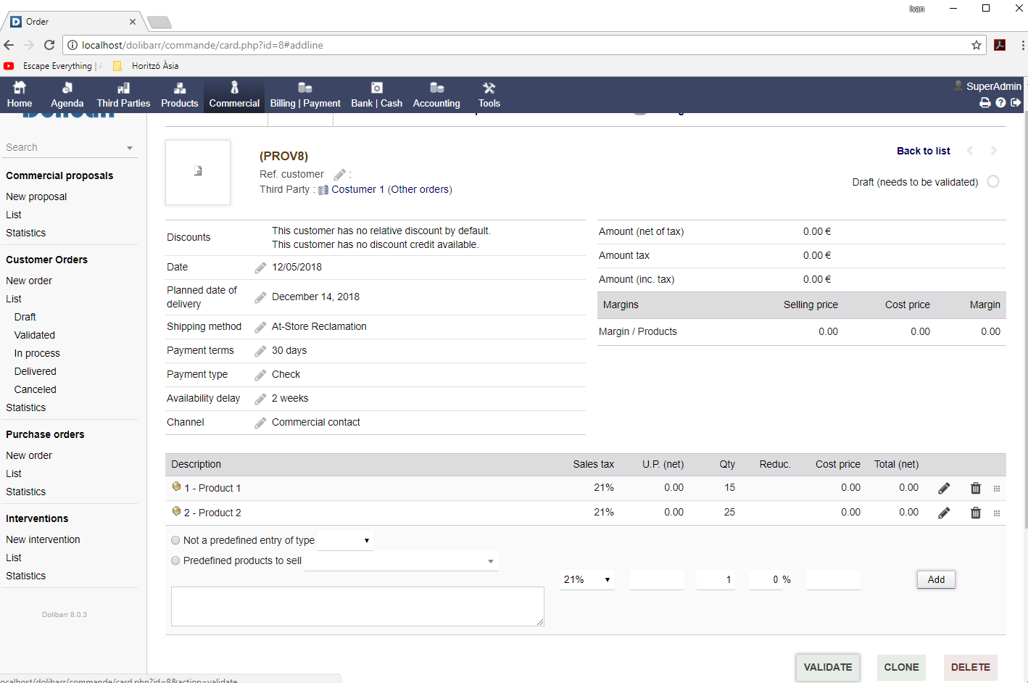Screen dimensions: 1028x683
Task: Click the Product 2 description link
Action: [212, 513]
